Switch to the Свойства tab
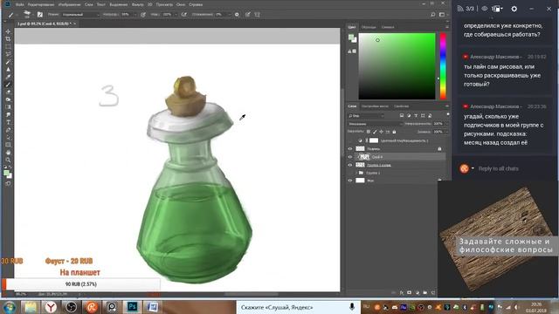The image size is (559, 314). coord(402,106)
